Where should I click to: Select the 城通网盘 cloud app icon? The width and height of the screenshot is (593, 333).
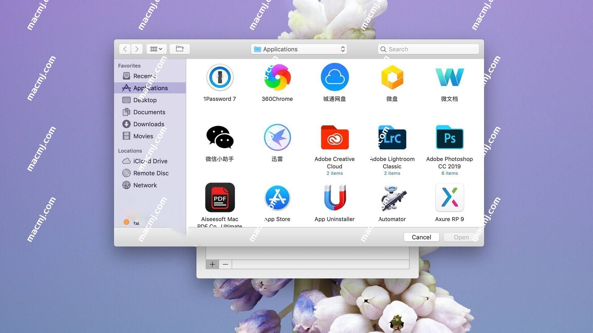pyautogui.click(x=334, y=77)
